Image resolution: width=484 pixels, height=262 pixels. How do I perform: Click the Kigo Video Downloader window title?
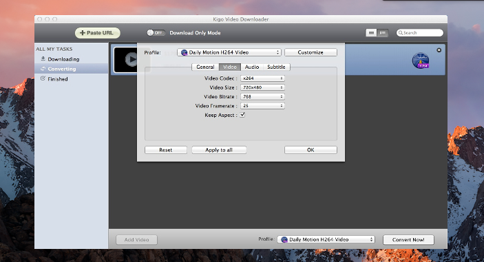click(241, 19)
